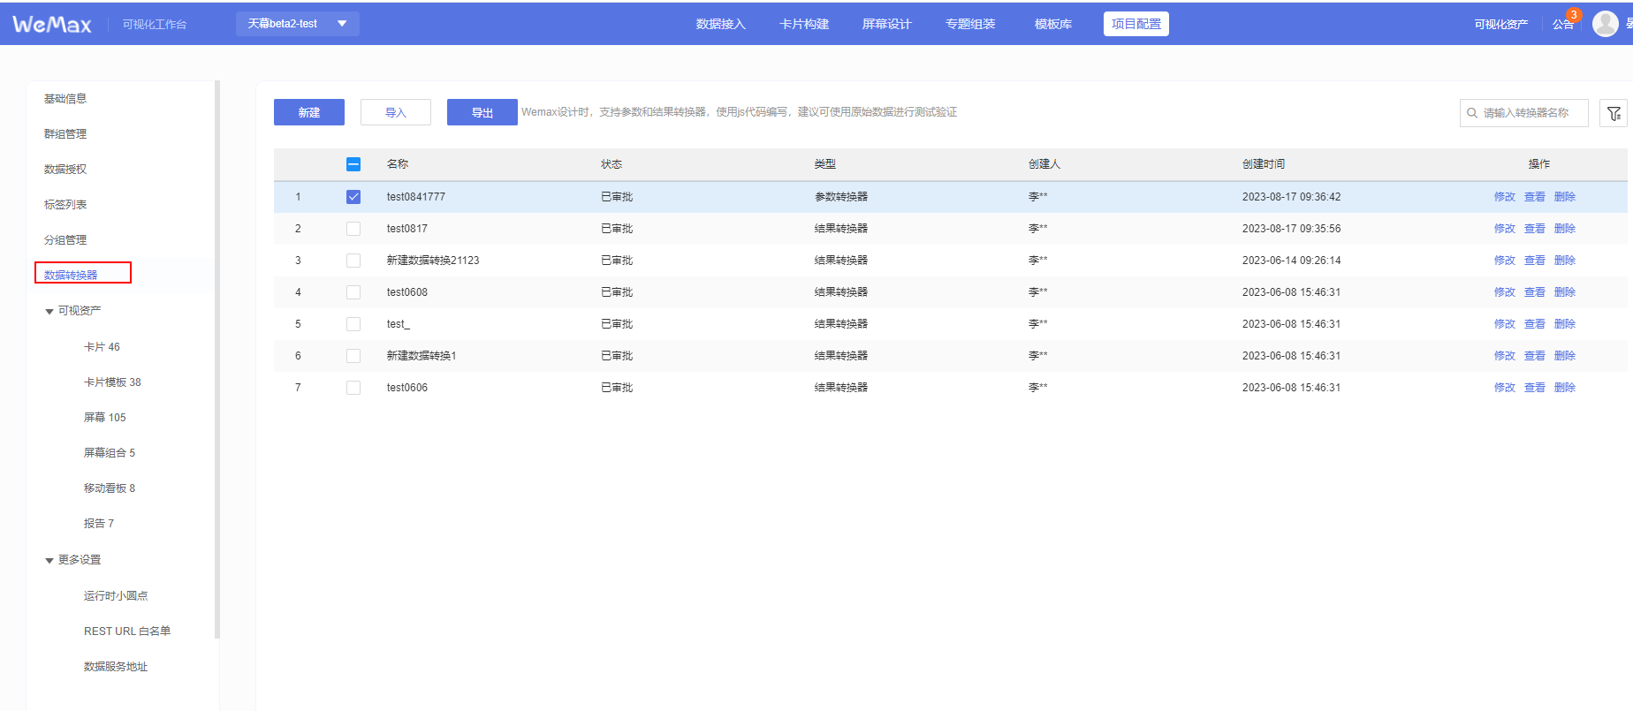Click the 状态 column header
This screenshot has width=1633, height=711.
[x=611, y=164]
